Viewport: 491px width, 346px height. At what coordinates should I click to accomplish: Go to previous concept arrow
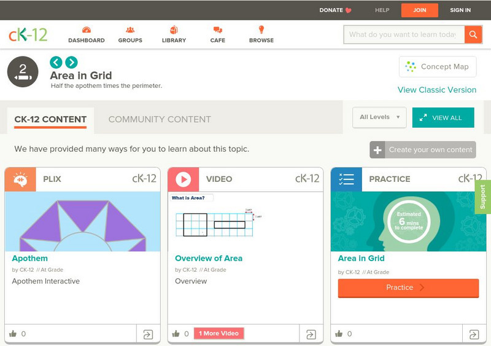tap(56, 63)
